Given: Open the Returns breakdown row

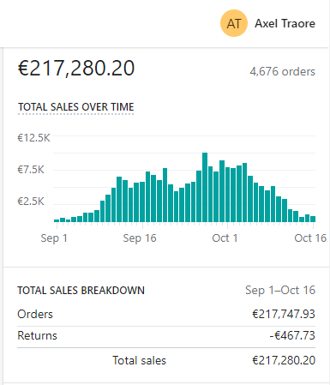Looking at the screenshot, I should point(166,336).
